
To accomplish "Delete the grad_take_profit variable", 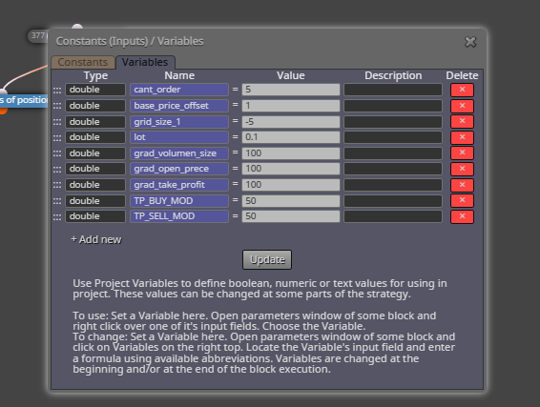I will point(462,185).
